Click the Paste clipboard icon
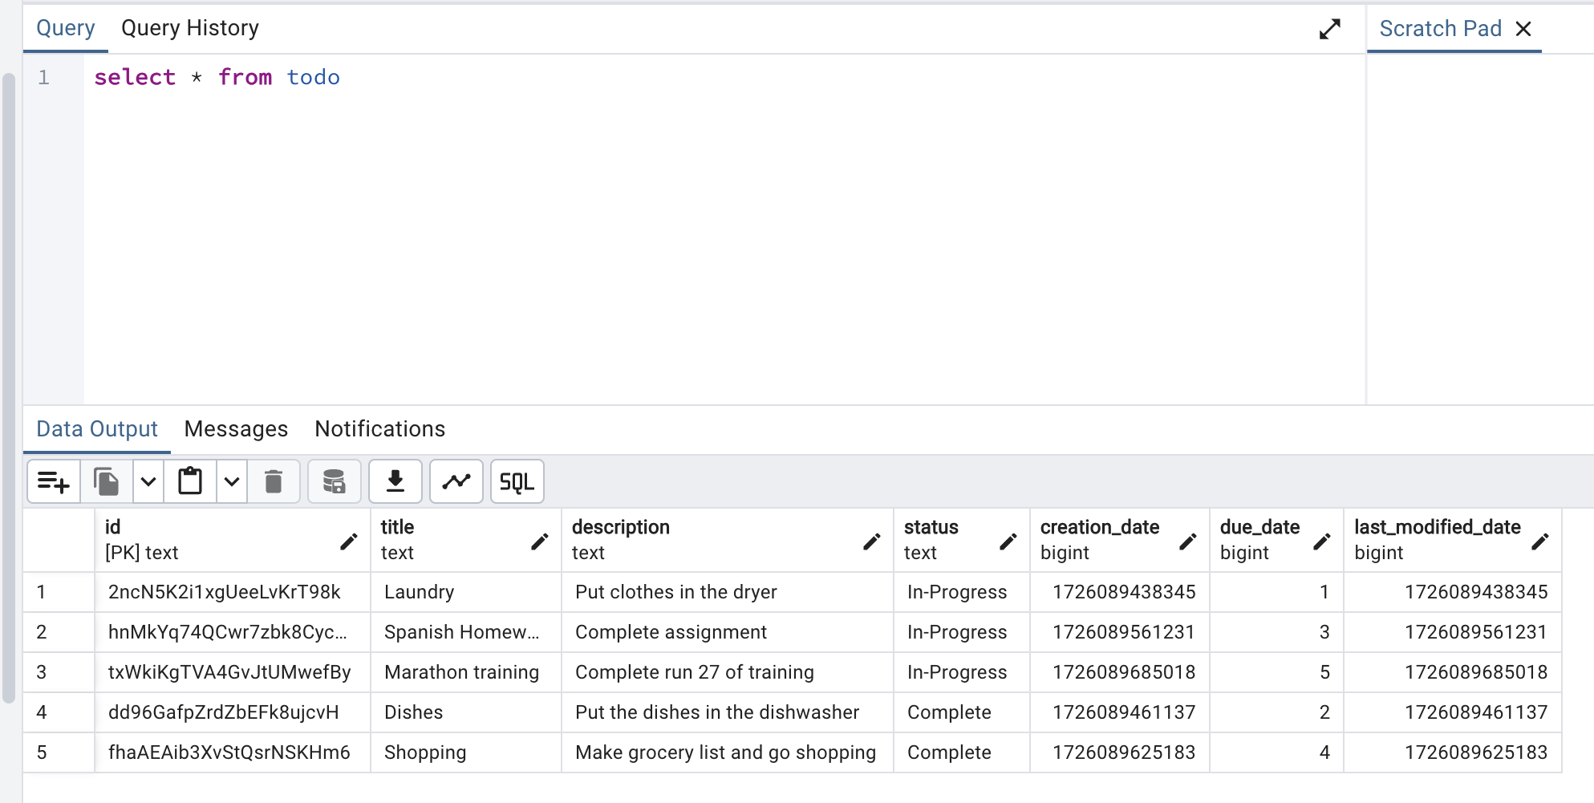1594x803 pixels. pos(190,482)
